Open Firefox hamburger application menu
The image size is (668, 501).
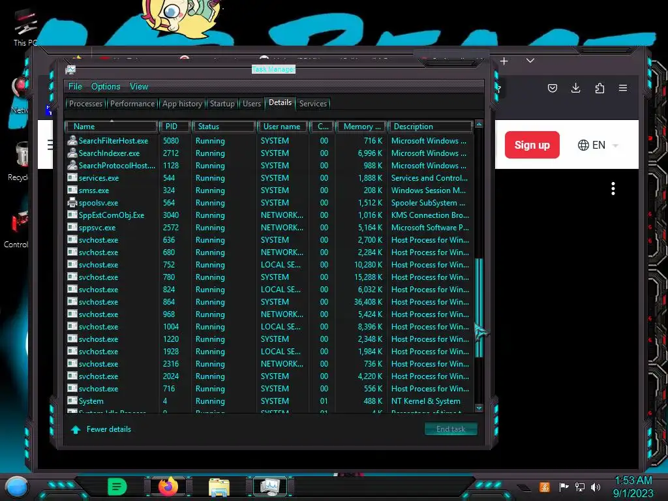pyautogui.click(x=623, y=88)
